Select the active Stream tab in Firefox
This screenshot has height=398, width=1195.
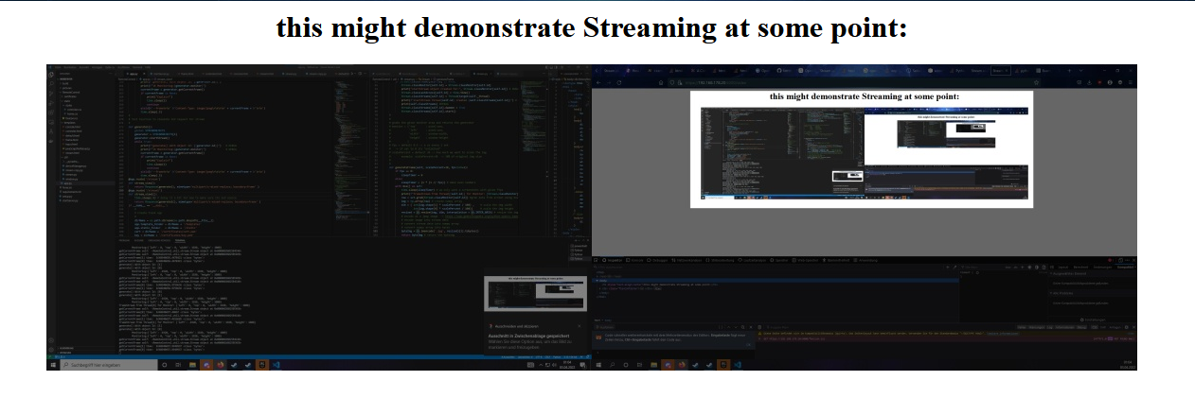point(1001,71)
